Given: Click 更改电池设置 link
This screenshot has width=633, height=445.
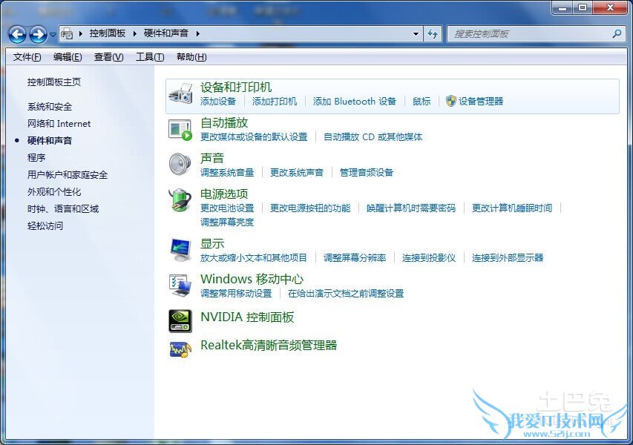Looking at the screenshot, I should click(227, 208).
